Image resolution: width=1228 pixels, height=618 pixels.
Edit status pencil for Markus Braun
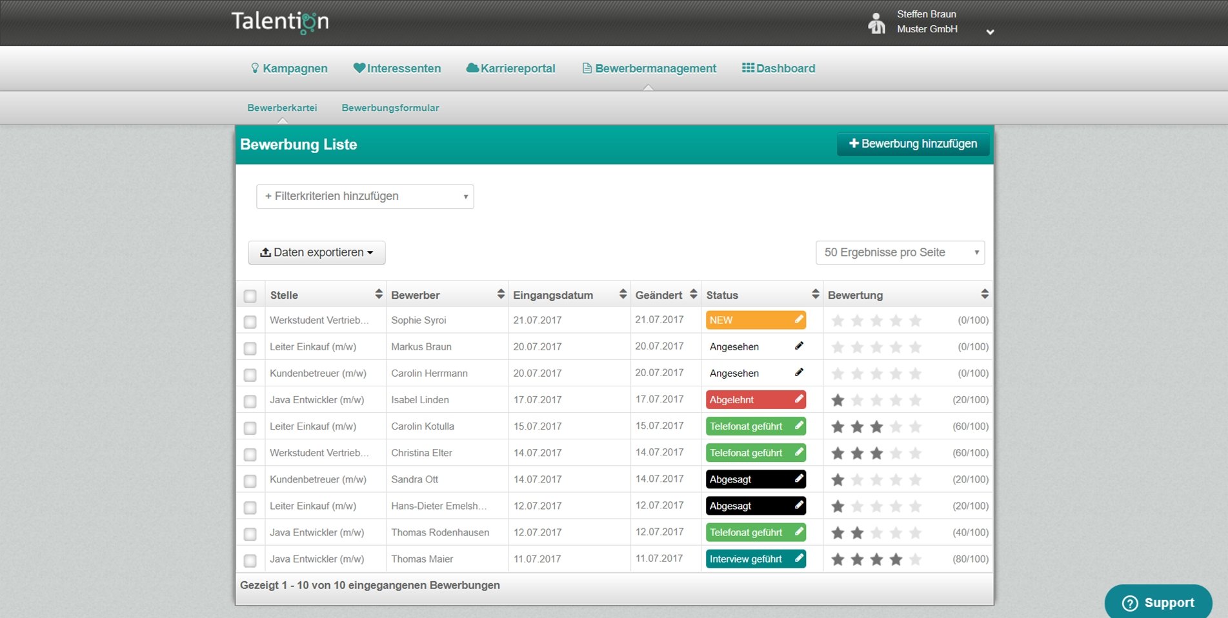click(799, 346)
